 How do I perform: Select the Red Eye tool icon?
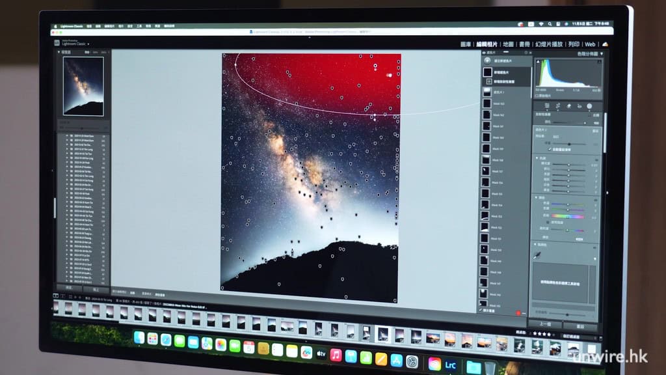pos(578,105)
